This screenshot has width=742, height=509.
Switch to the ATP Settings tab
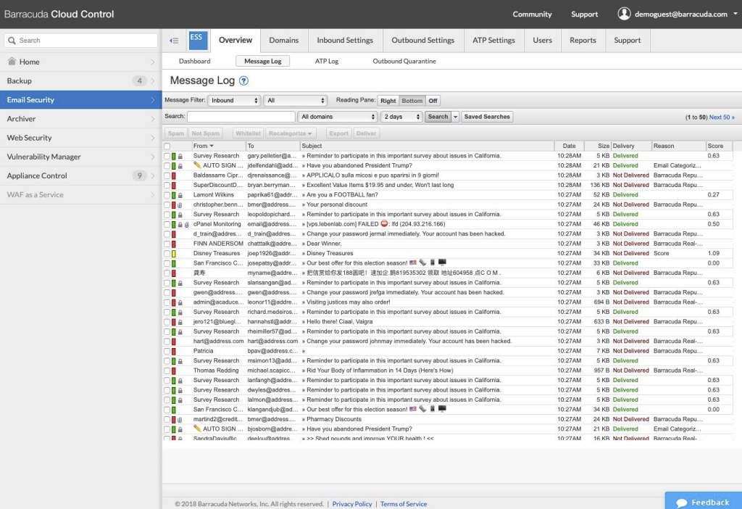[x=493, y=41]
